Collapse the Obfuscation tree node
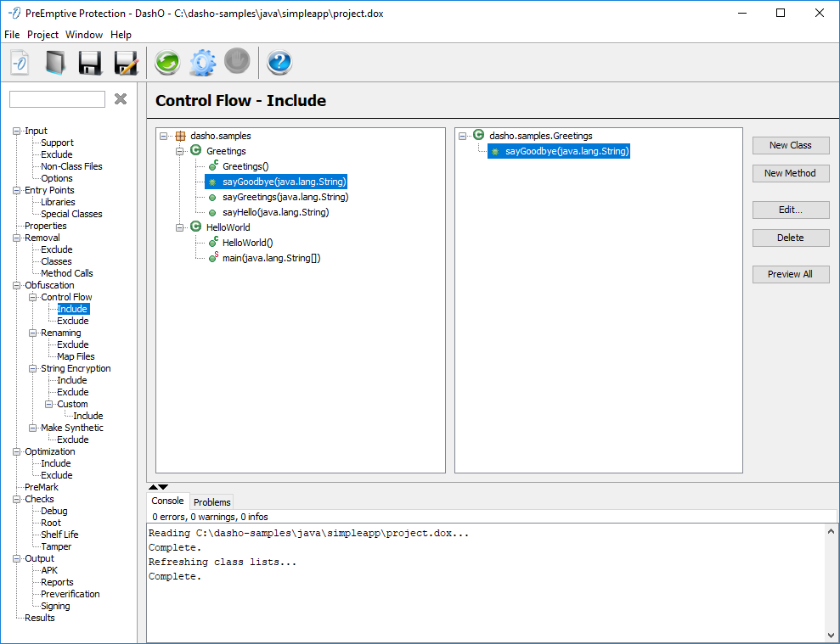This screenshot has width=840, height=644. pos(16,286)
